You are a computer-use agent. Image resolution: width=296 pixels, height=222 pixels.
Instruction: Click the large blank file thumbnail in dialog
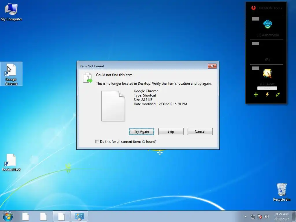point(113,106)
